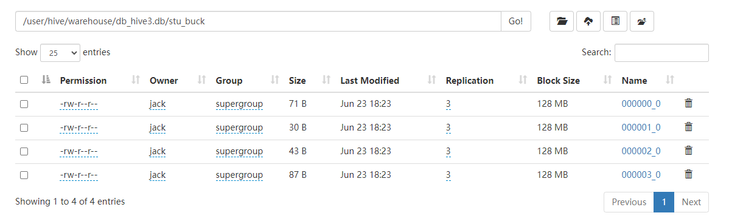Viewport: 729px width, 224px height.
Task: Click the cut and paste list icon
Action: [x=615, y=21]
